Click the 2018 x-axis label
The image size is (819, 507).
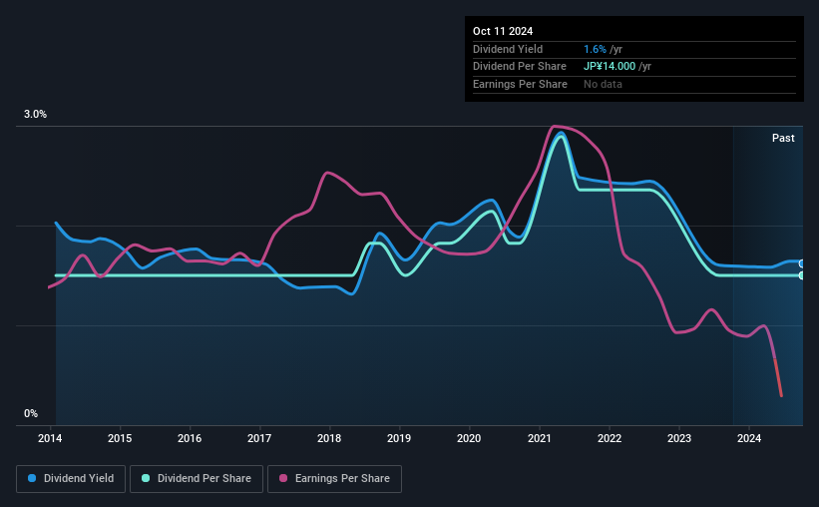329,438
